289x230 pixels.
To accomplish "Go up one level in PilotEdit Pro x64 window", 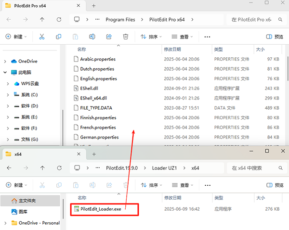I will click(x=42, y=20).
